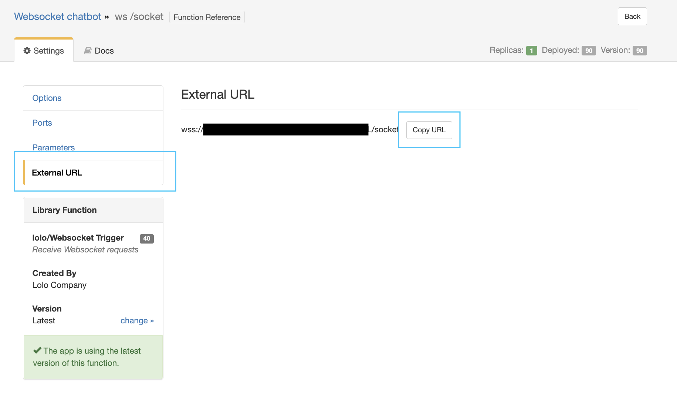The height and width of the screenshot is (398, 677).
Task: Click the Replicas count badge
Action: (531, 51)
